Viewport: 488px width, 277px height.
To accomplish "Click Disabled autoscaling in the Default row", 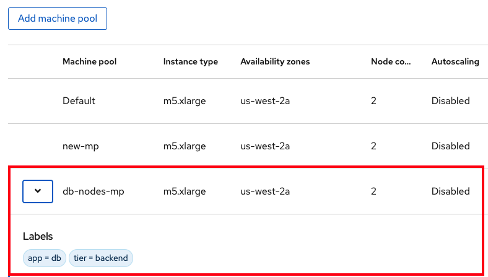I will [x=450, y=101].
